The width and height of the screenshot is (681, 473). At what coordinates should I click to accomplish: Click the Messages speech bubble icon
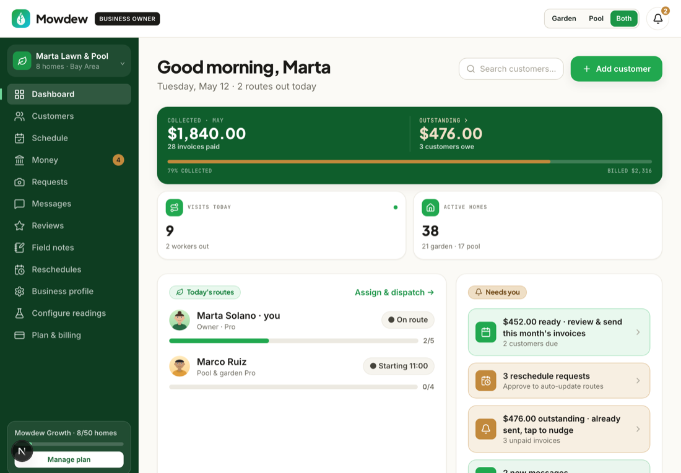(20, 204)
